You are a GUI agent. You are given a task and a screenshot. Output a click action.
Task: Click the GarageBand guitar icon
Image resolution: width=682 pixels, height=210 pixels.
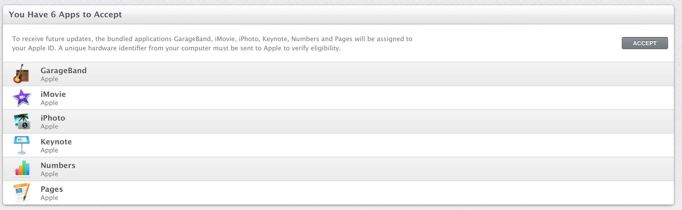[21, 74]
